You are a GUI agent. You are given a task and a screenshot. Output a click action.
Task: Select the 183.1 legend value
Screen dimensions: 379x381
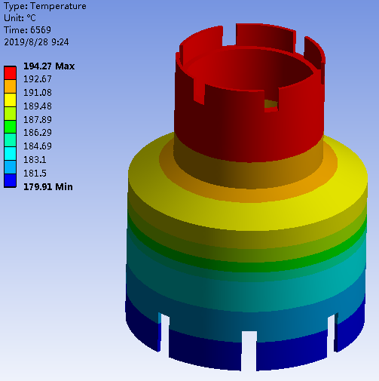(x=35, y=160)
